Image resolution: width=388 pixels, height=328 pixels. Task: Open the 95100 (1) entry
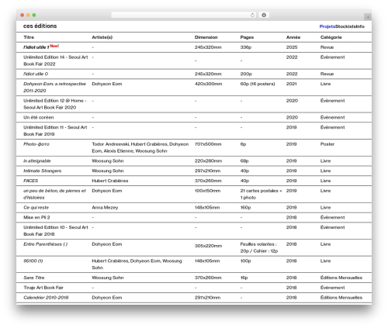[33, 261]
